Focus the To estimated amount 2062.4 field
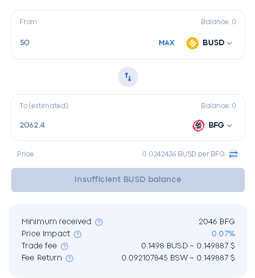The height and width of the screenshot is (278, 255). [x=103, y=125]
